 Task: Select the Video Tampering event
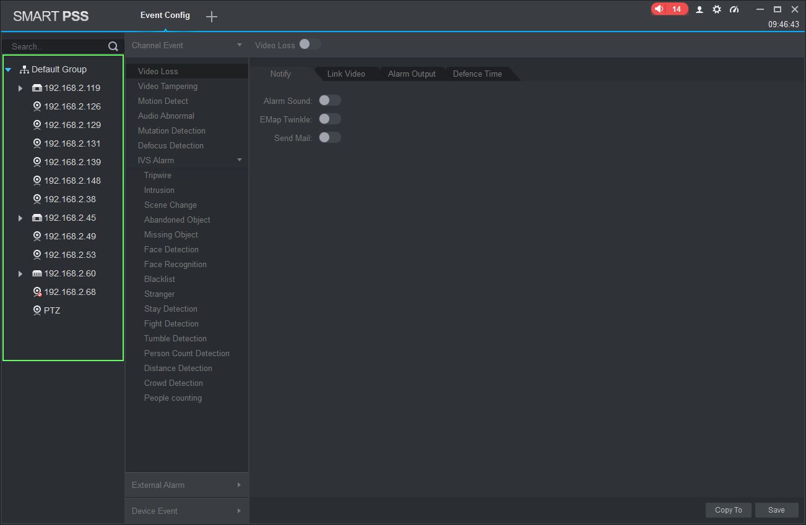pos(186,86)
